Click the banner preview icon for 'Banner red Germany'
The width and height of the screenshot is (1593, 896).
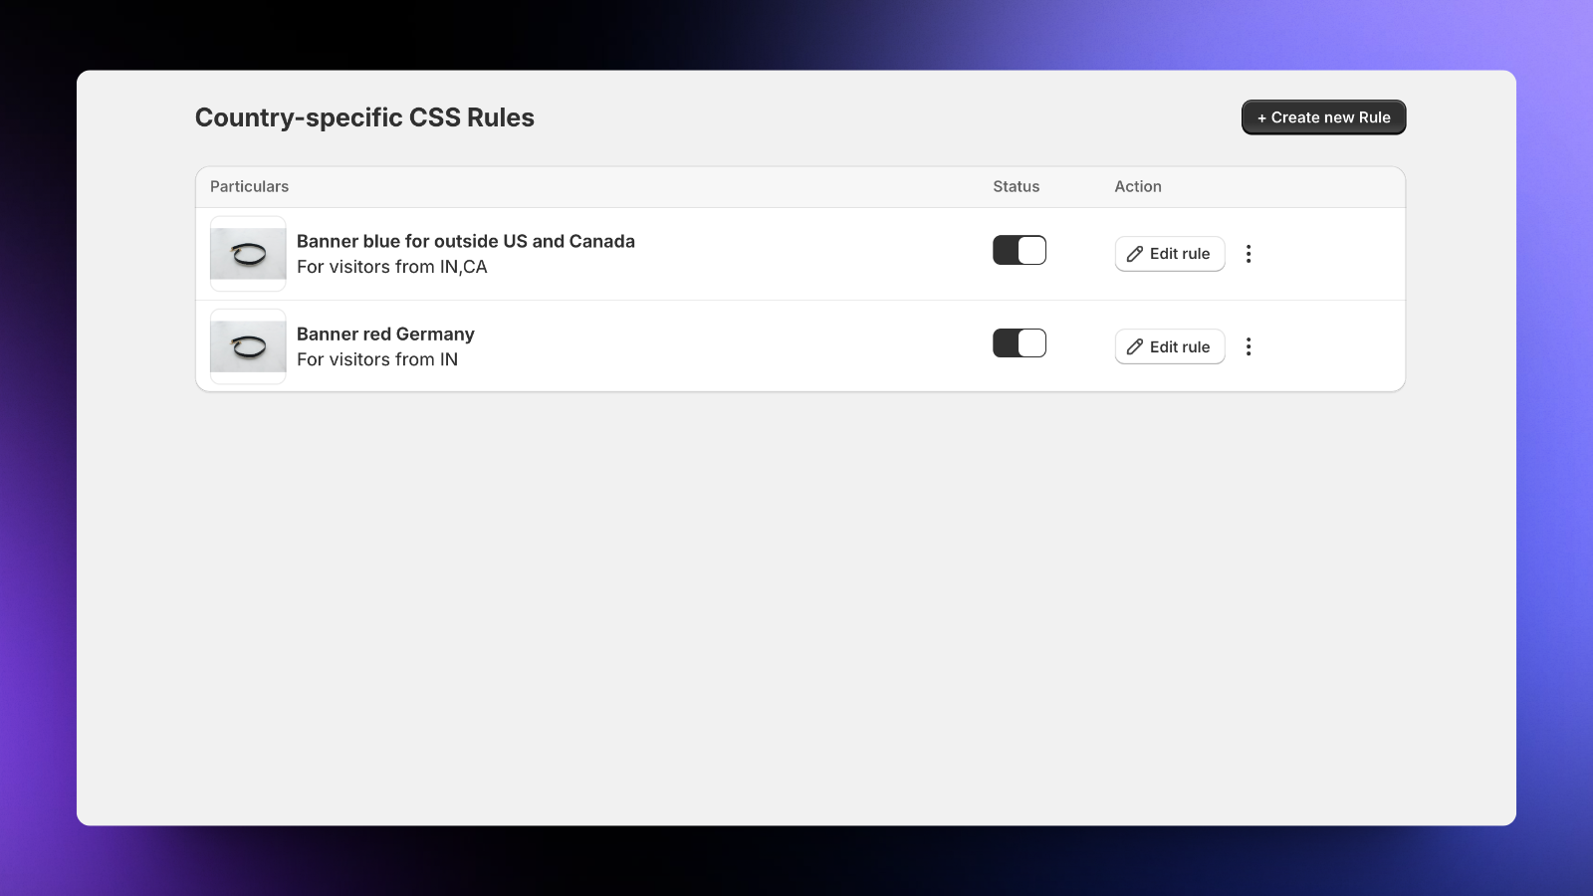coord(247,345)
